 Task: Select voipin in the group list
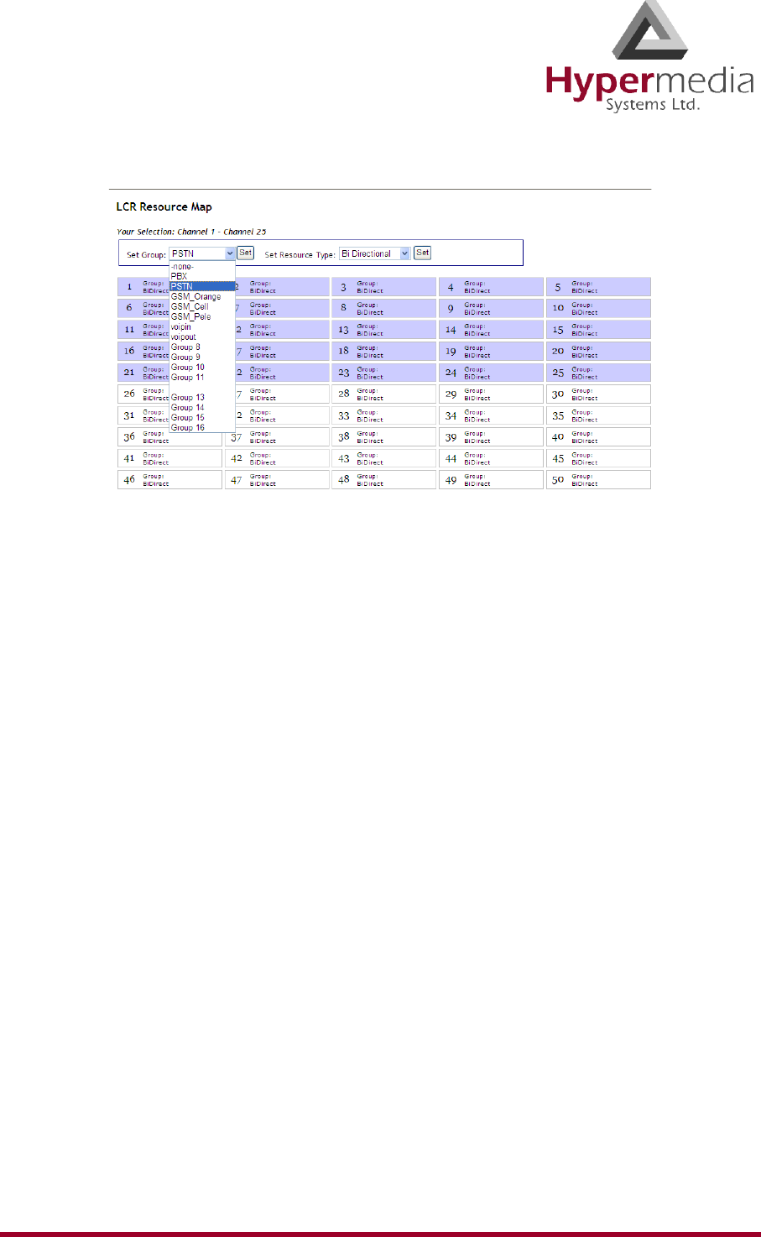pos(202,326)
